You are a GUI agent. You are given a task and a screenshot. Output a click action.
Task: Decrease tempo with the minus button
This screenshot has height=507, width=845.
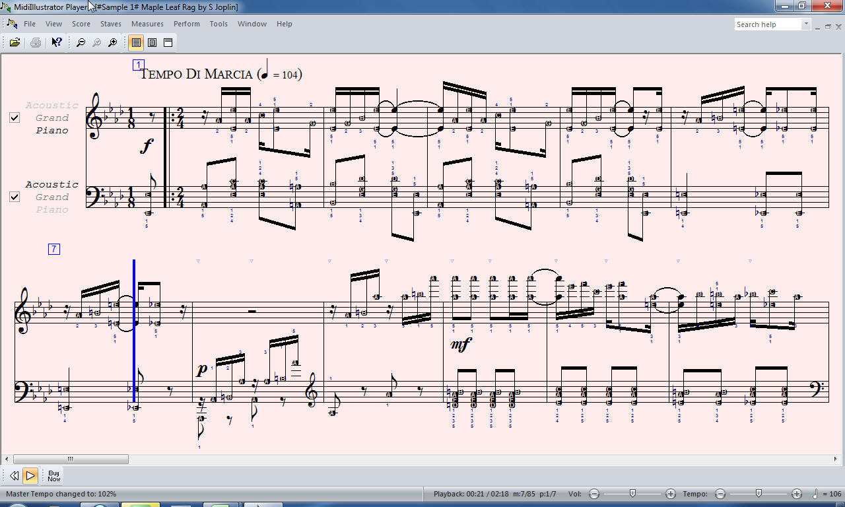click(720, 494)
